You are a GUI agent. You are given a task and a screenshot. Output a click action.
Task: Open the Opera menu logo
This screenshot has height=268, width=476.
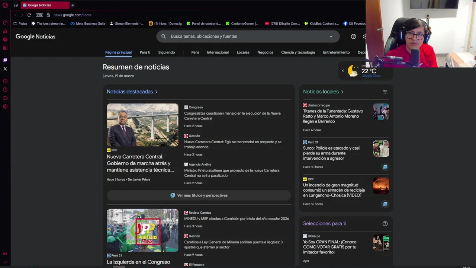pos(5,5)
